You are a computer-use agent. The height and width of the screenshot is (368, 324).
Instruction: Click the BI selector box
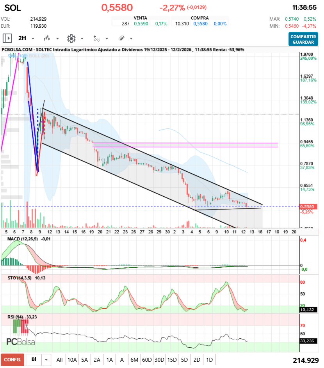pos(34,360)
